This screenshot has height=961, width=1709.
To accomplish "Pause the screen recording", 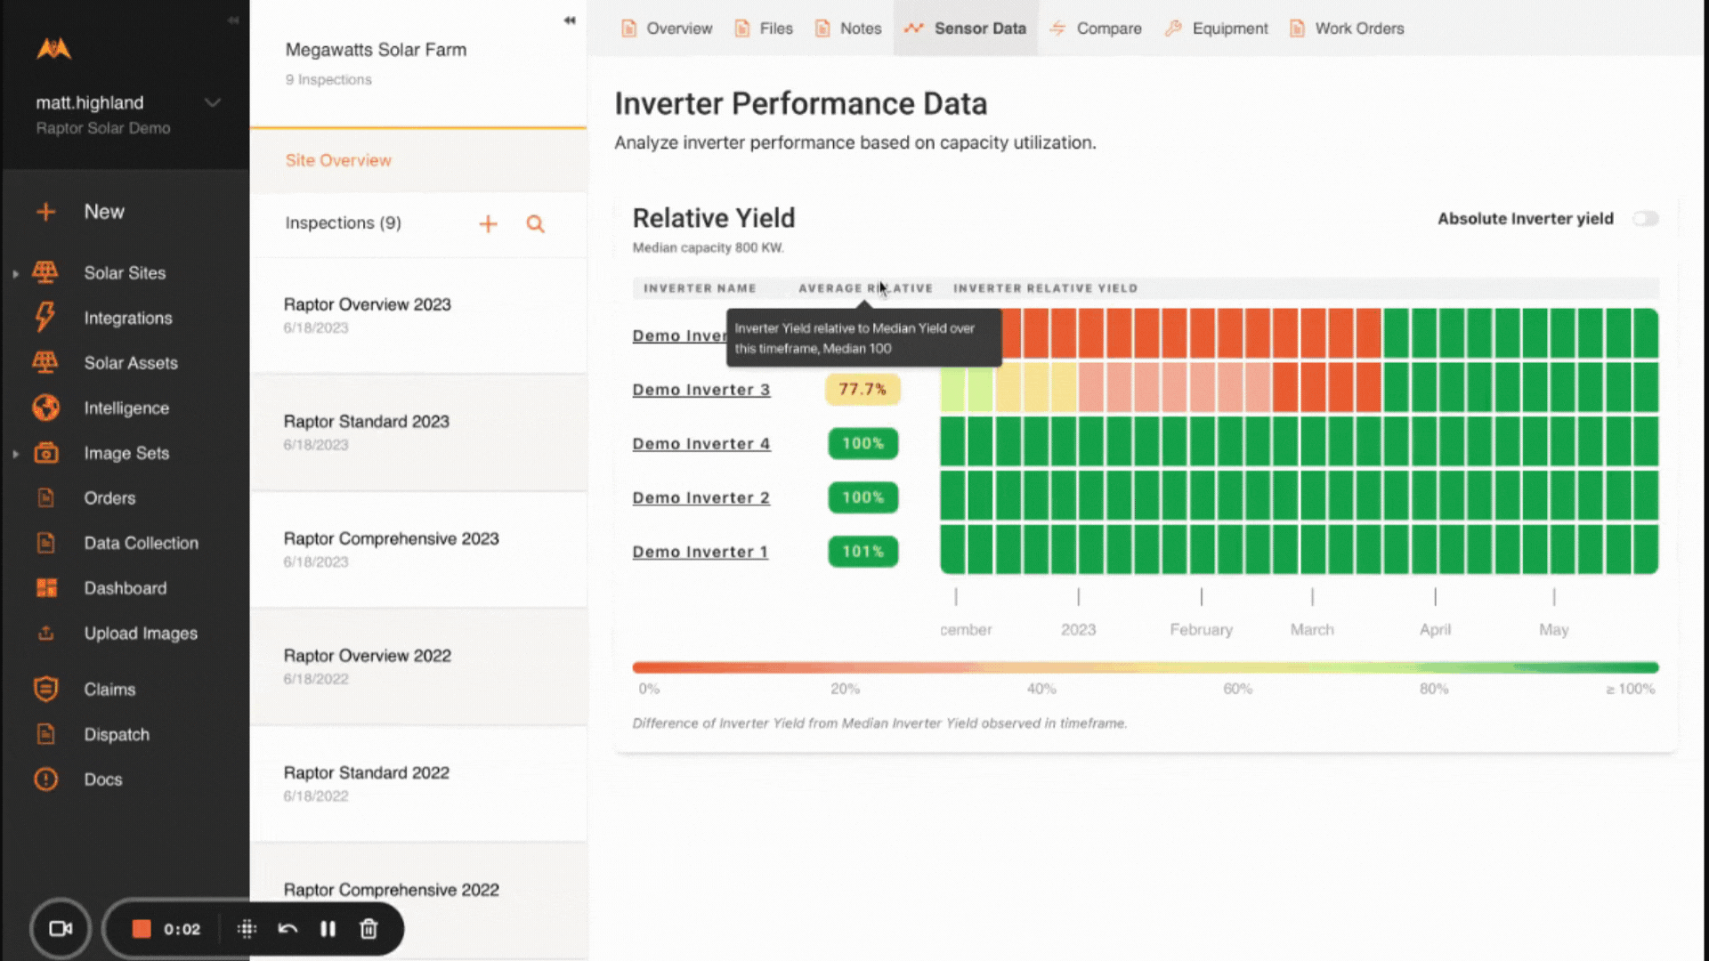I will click(x=328, y=929).
